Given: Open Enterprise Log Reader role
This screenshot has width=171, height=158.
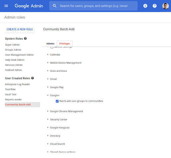Looking at the screenshot, I should coord(17,84).
